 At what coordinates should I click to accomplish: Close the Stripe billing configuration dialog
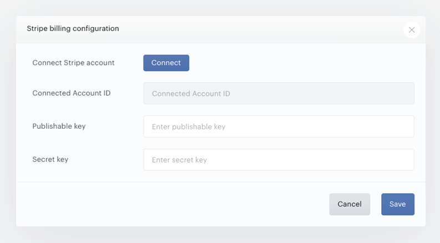[x=411, y=30]
